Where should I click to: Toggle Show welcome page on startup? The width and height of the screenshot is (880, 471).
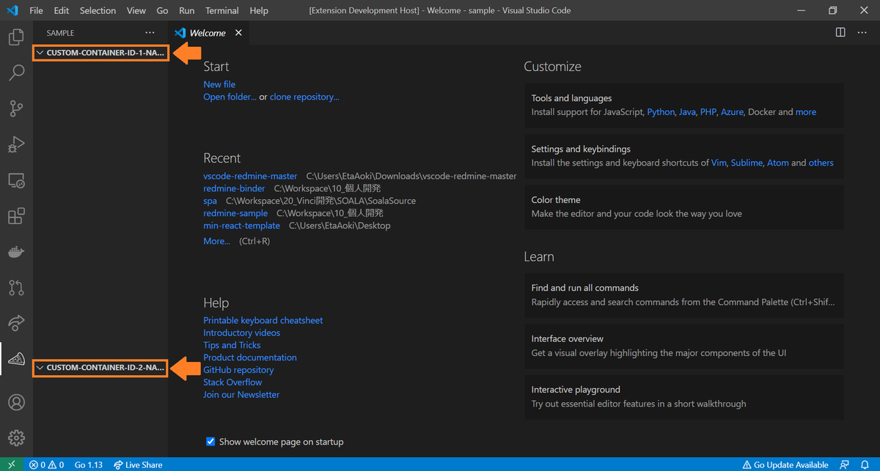coord(210,442)
